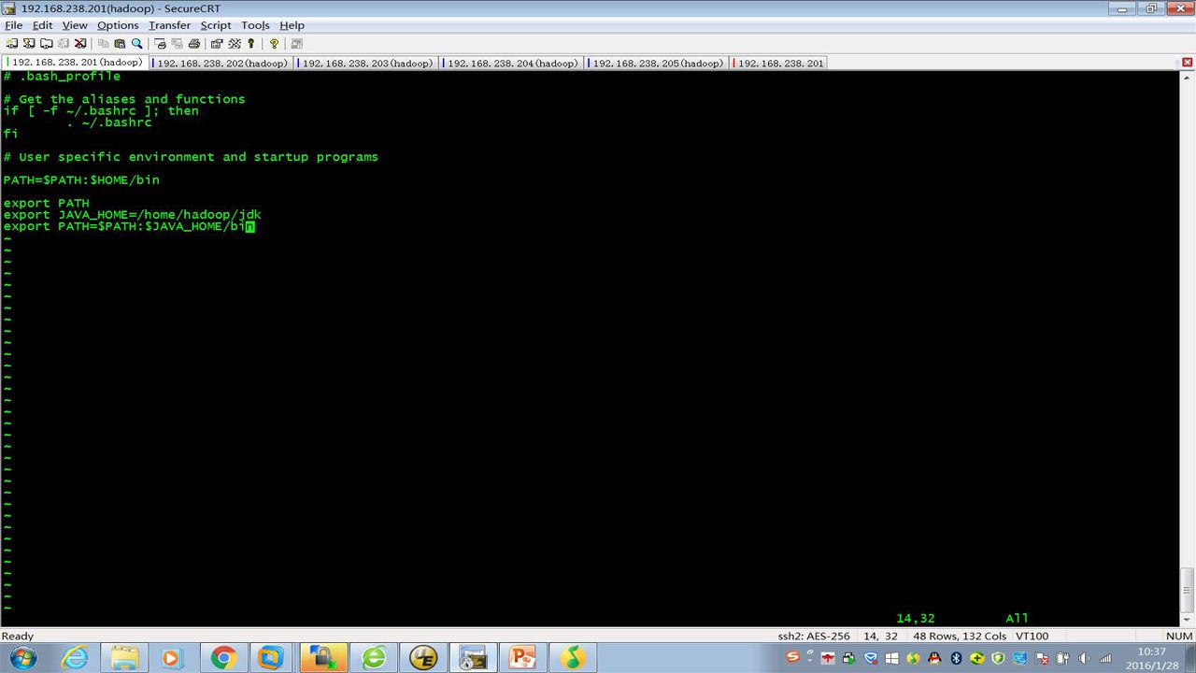The height and width of the screenshot is (673, 1196).
Task: Click the Paste toolbar icon
Action: click(x=120, y=44)
